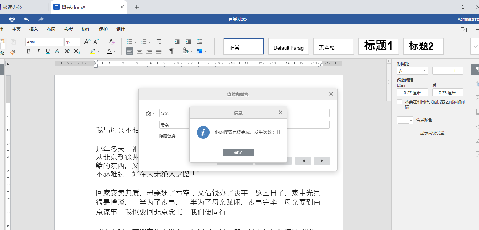Viewport: 479px width, 230px height.
Task: Click the 显示高级设置 link
Action: [432, 133]
